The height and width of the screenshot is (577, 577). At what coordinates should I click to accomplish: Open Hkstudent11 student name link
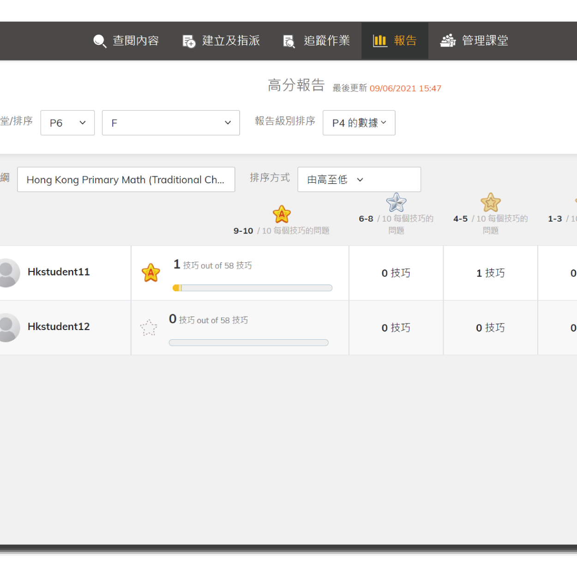coord(59,272)
